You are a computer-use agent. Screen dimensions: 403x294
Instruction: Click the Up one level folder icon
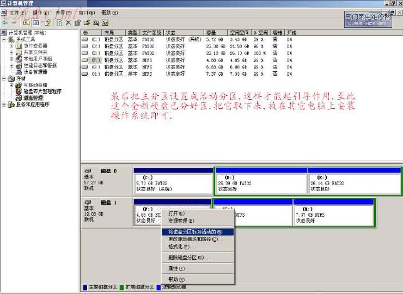tap(26, 23)
